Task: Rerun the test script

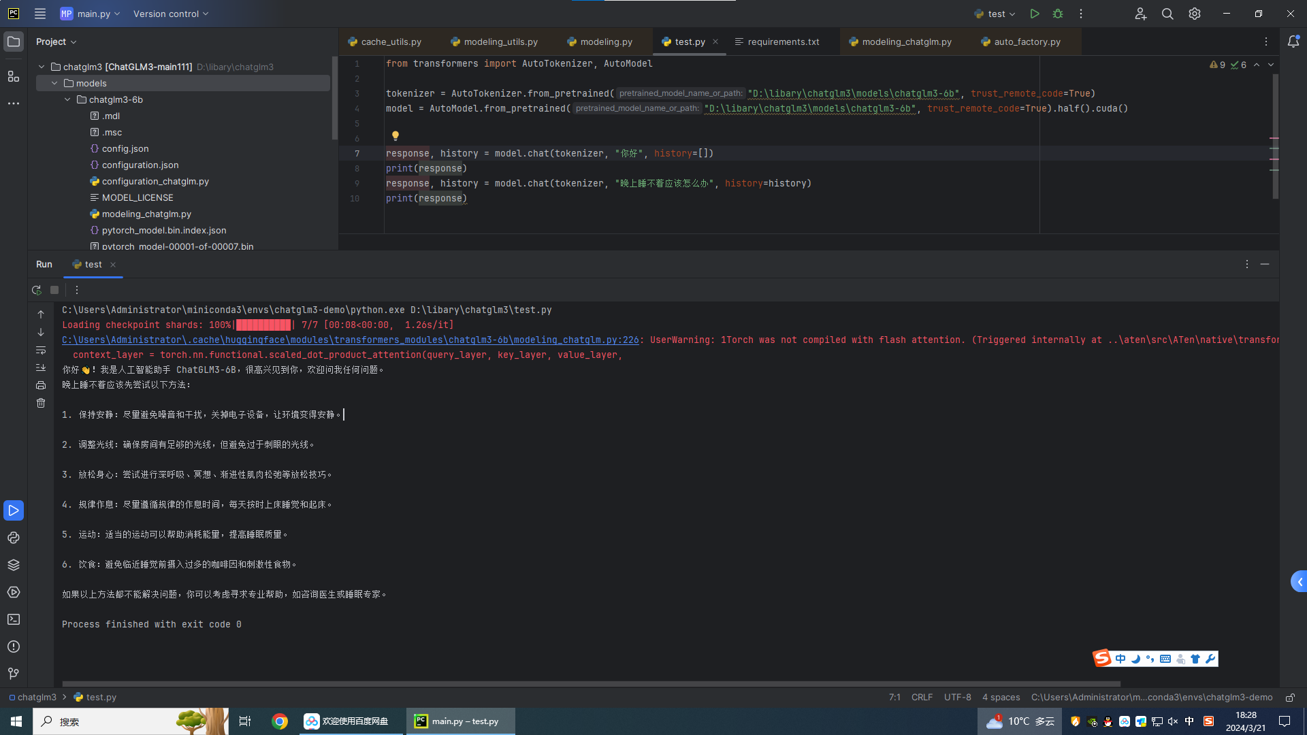Action: pos(37,290)
